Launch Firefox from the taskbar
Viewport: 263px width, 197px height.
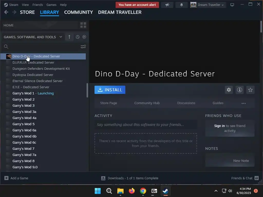tap(132, 191)
